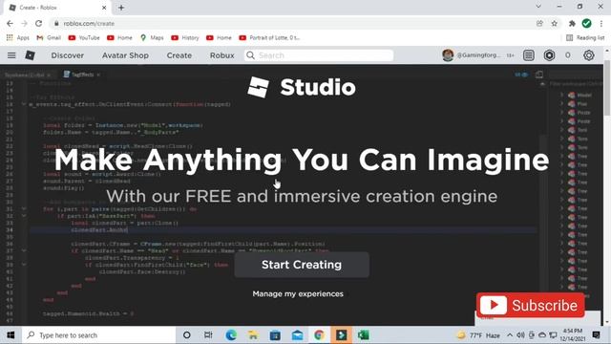
Task: Open the Discover menu
Action: click(x=68, y=55)
